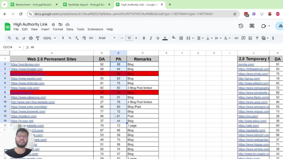Viewport: 283px width, 159px height.
Task: Click the search menus magnifier icon
Action: point(9,38)
